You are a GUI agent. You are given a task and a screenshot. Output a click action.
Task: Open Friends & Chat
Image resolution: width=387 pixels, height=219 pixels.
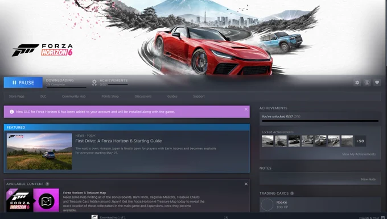click(x=369, y=217)
